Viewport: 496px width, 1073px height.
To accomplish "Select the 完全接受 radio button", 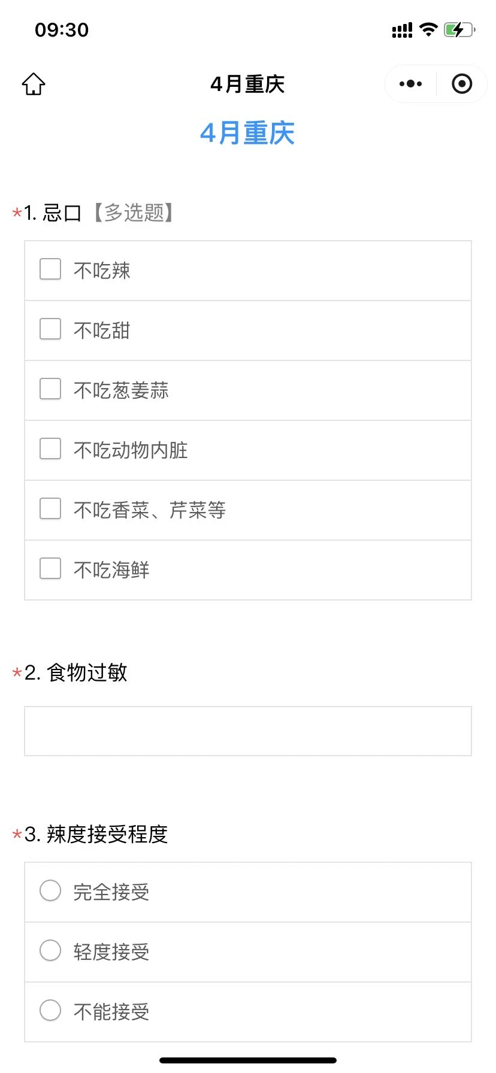I will click(x=50, y=890).
